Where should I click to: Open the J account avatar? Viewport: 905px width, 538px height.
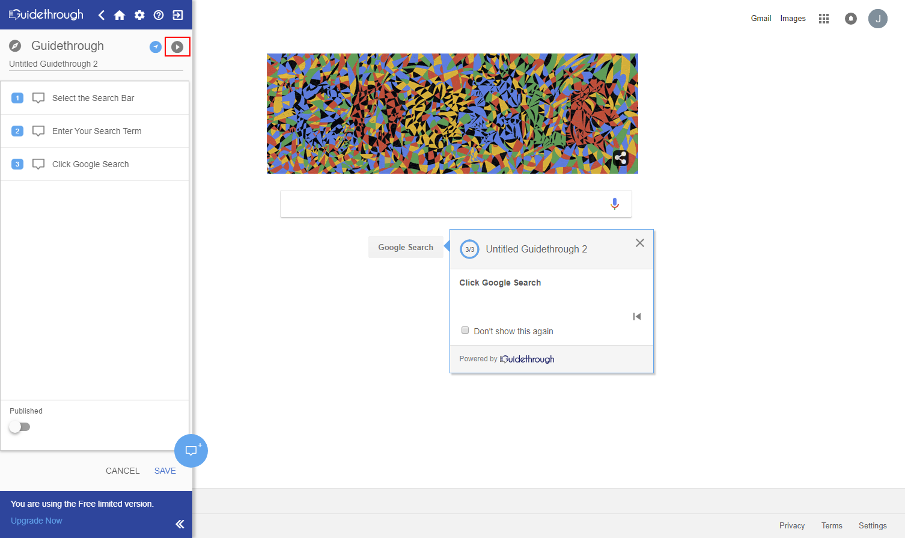click(878, 19)
